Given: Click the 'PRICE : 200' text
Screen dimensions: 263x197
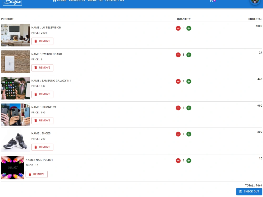Looking at the screenshot, I should coord(38,139).
